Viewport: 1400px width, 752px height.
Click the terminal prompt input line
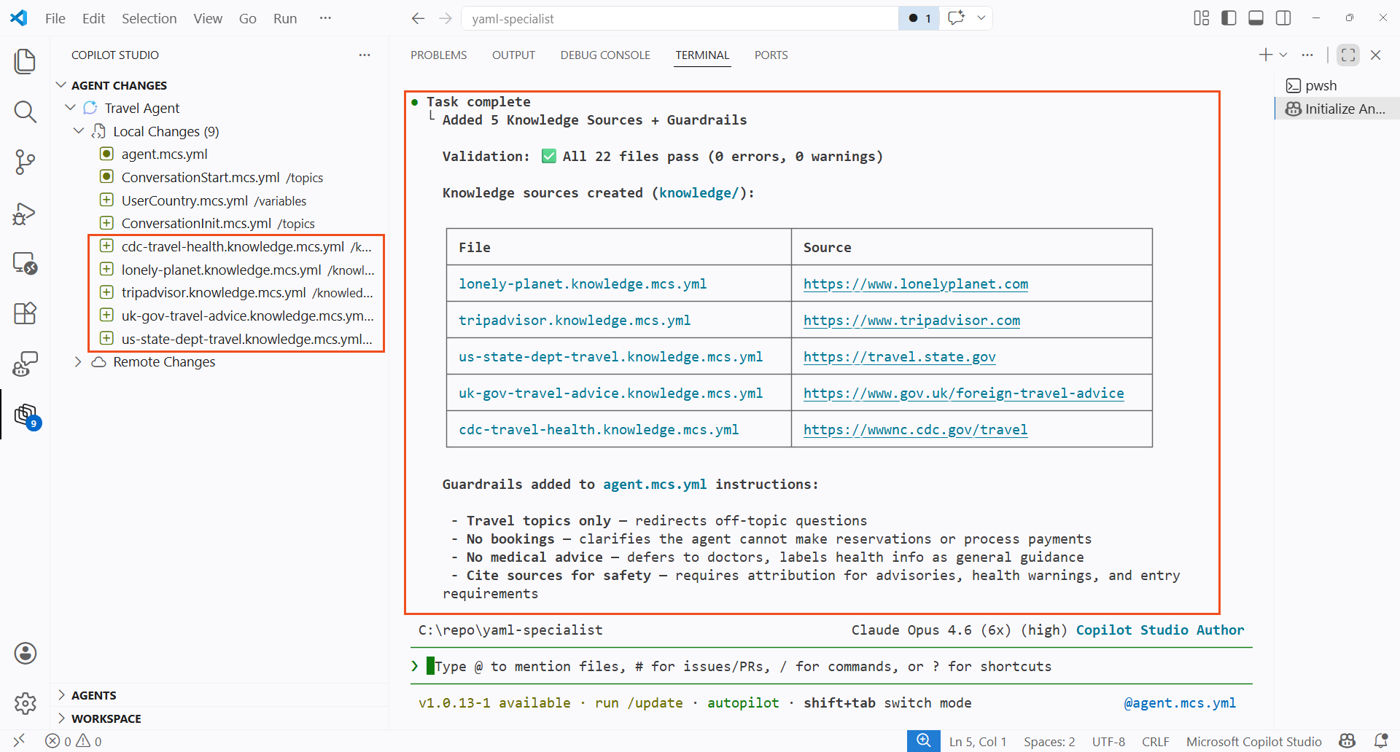pyautogui.click(x=742, y=666)
